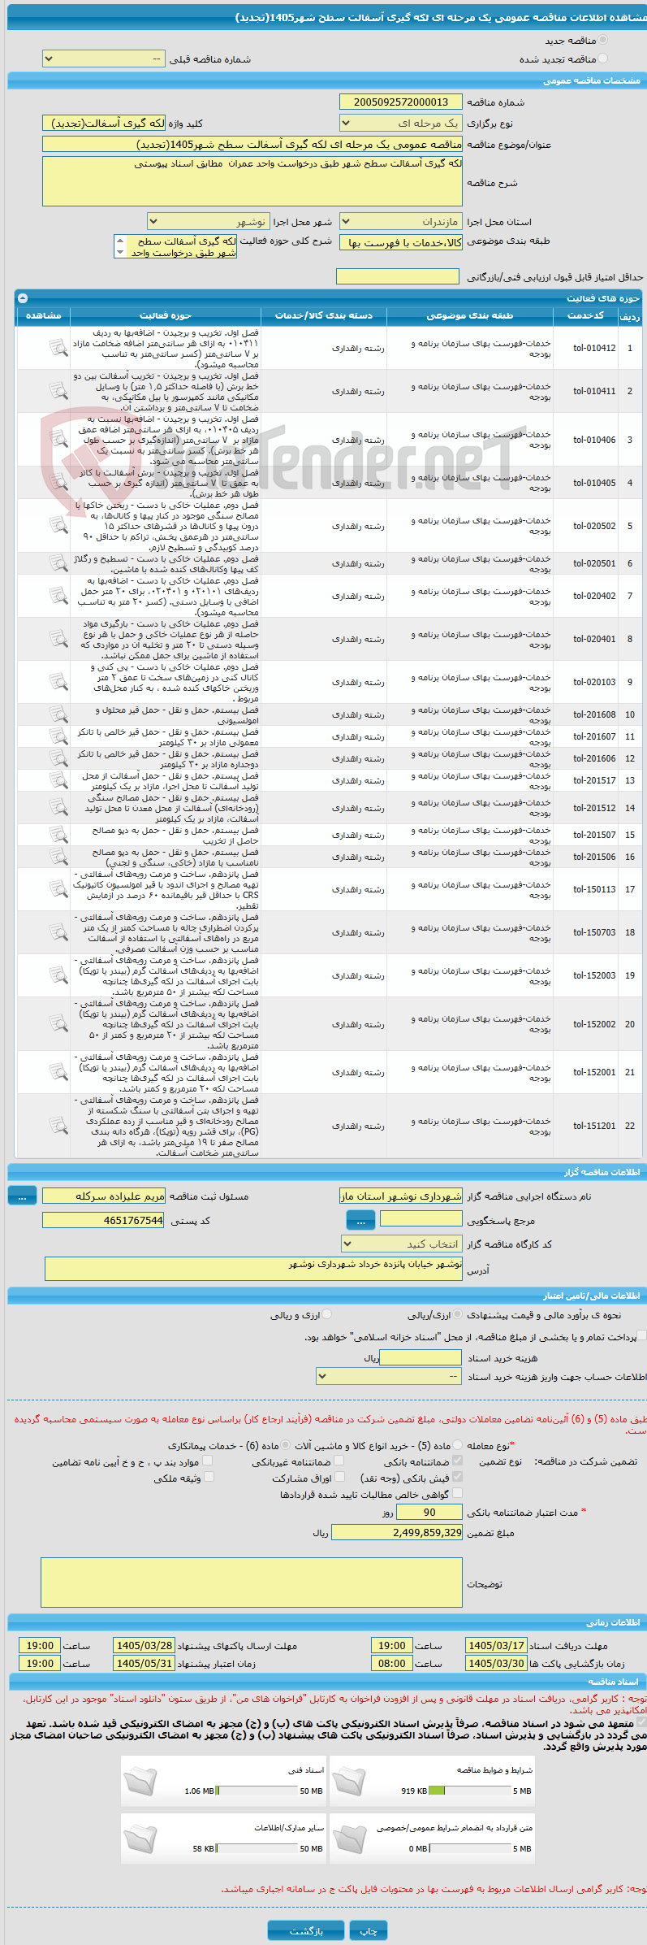Select the مناقصه جدید radio button

[x=602, y=40]
